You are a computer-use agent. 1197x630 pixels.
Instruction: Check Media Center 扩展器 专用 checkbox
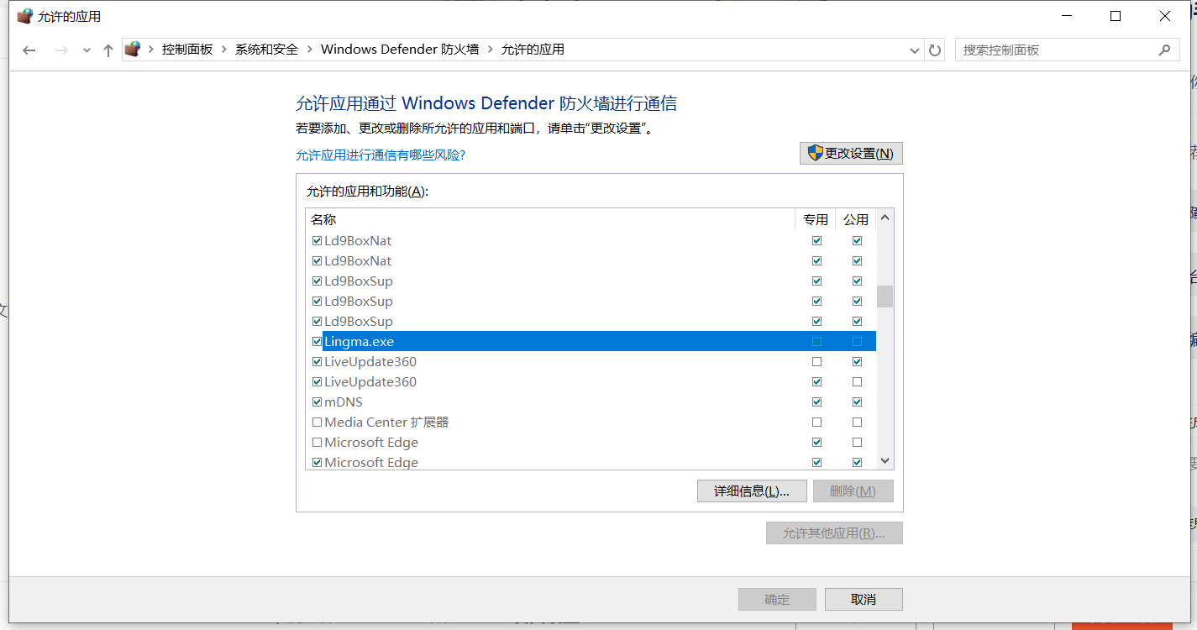[x=816, y=423]
